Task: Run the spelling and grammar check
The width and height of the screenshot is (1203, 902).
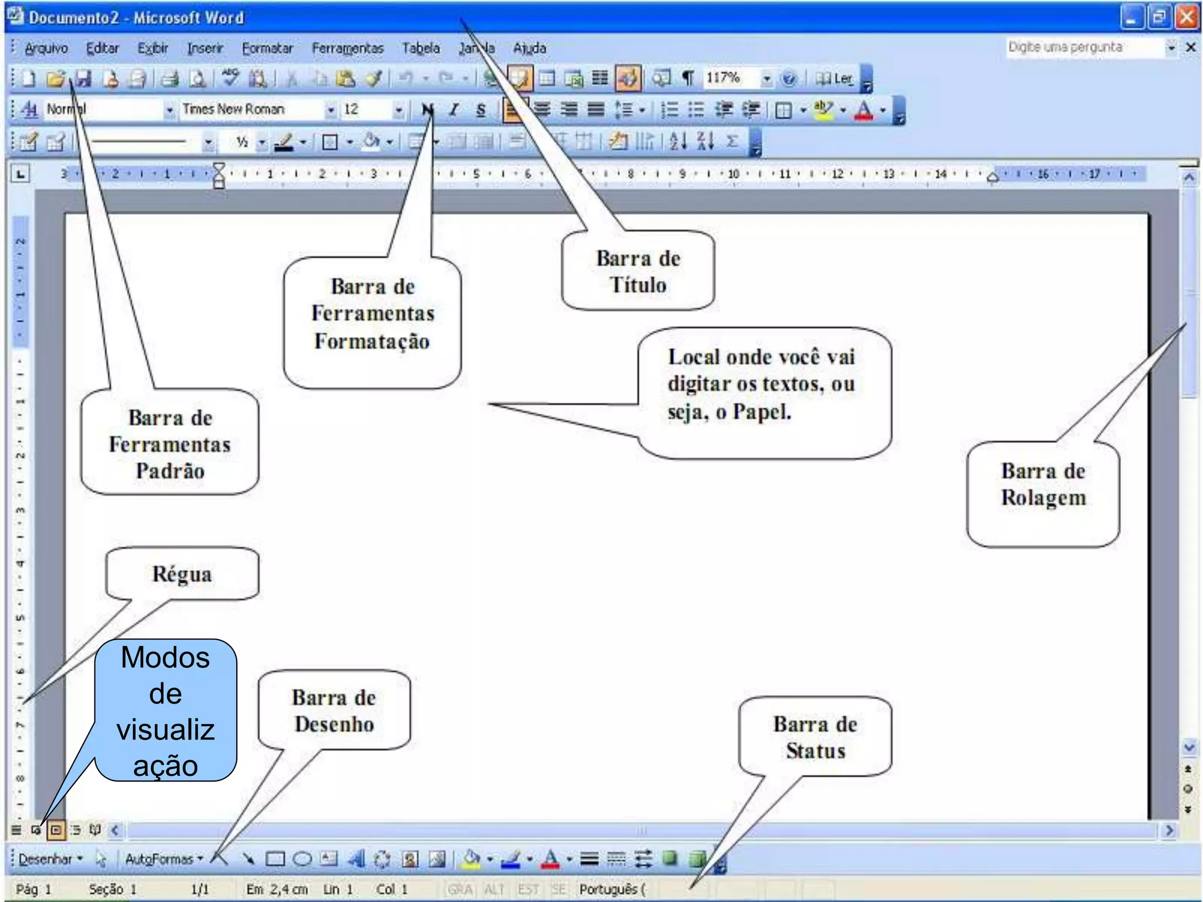Action: [230, 78]
